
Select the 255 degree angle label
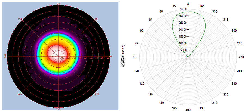[x=239, y=71]
